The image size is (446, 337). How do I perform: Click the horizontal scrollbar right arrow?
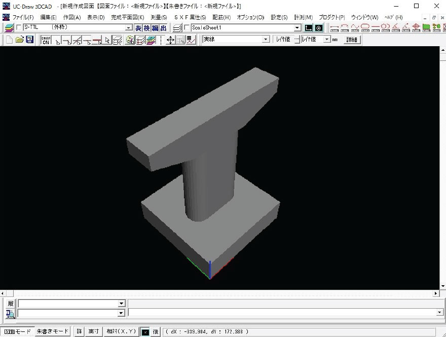[x=436, y=293]
